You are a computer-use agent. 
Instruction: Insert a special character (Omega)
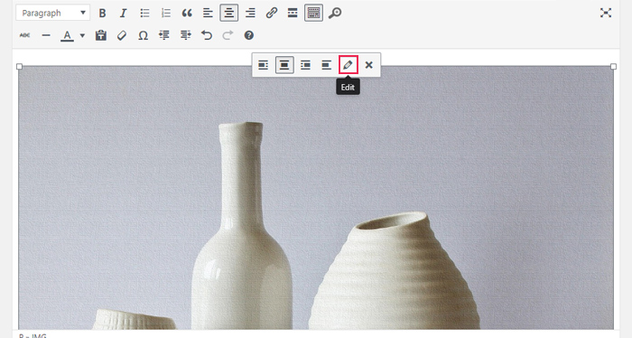(x=143, y=35)
